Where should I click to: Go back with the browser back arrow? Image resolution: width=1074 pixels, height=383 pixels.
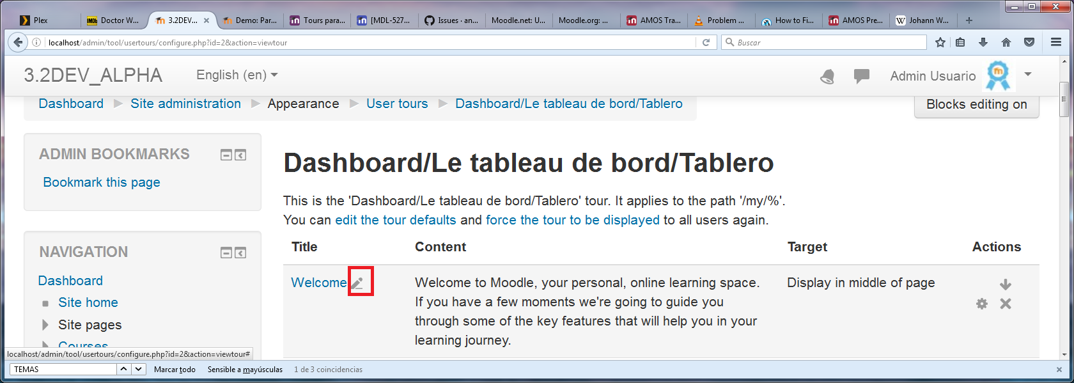(18, 42)
